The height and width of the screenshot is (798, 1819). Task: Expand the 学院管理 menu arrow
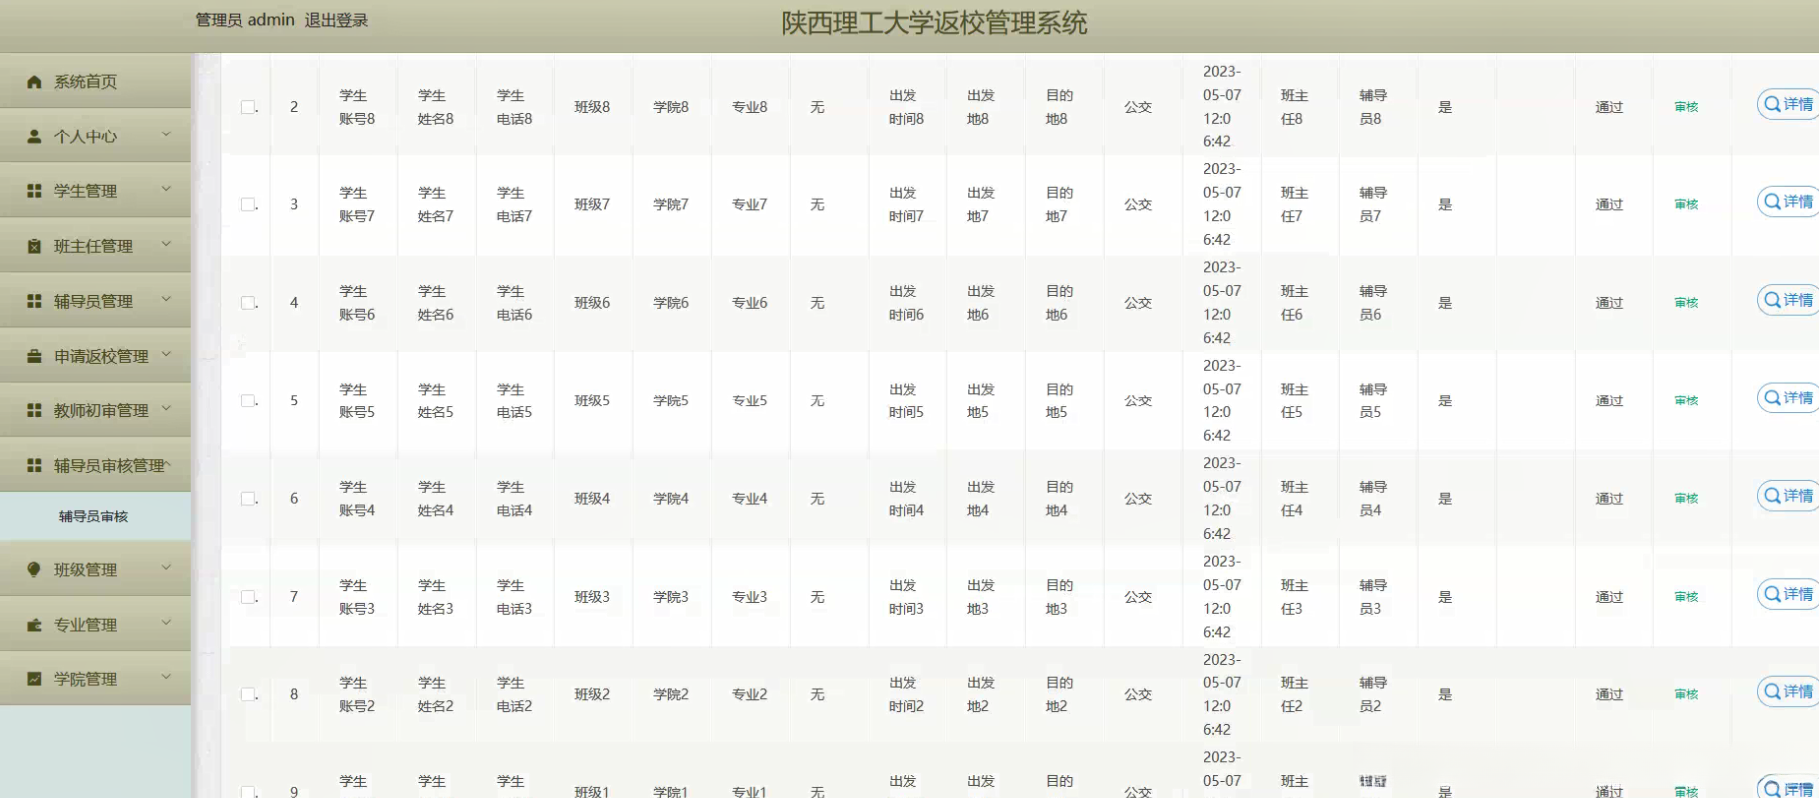coord(166,677)
